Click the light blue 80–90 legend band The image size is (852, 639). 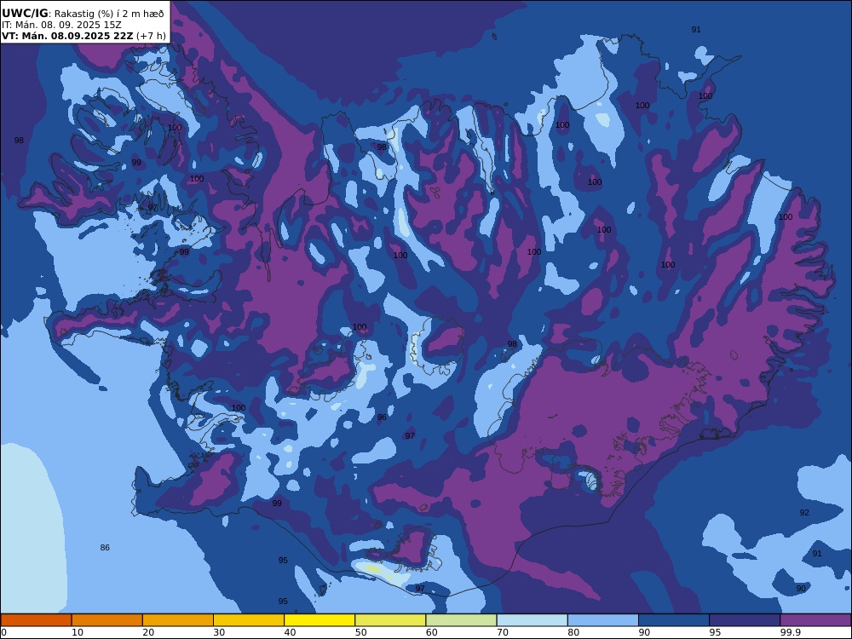coord(603,620)
